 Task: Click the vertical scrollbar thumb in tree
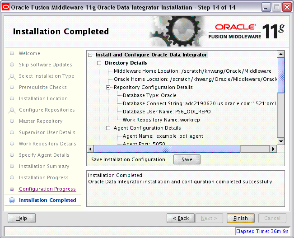tap(280, 75)
